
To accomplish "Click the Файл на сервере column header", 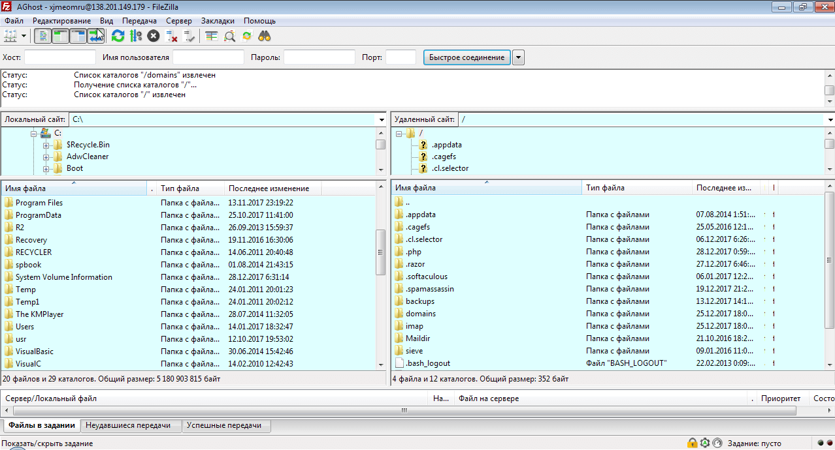I will (x=601, y=398).
